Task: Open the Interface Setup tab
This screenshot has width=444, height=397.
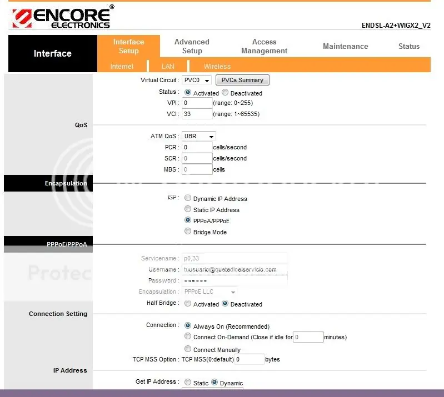Action: [x=128, y=46]
